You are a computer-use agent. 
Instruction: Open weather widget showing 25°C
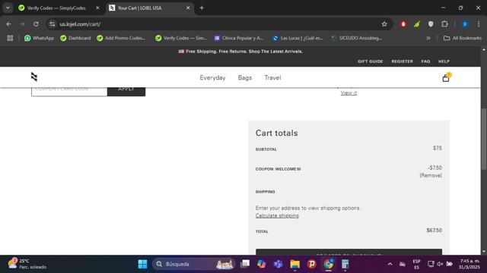[27, 264]
